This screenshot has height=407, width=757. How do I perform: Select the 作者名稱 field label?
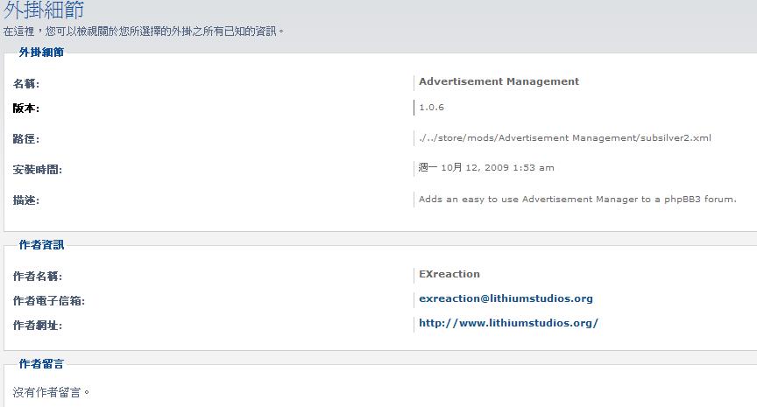pos(38,277)
